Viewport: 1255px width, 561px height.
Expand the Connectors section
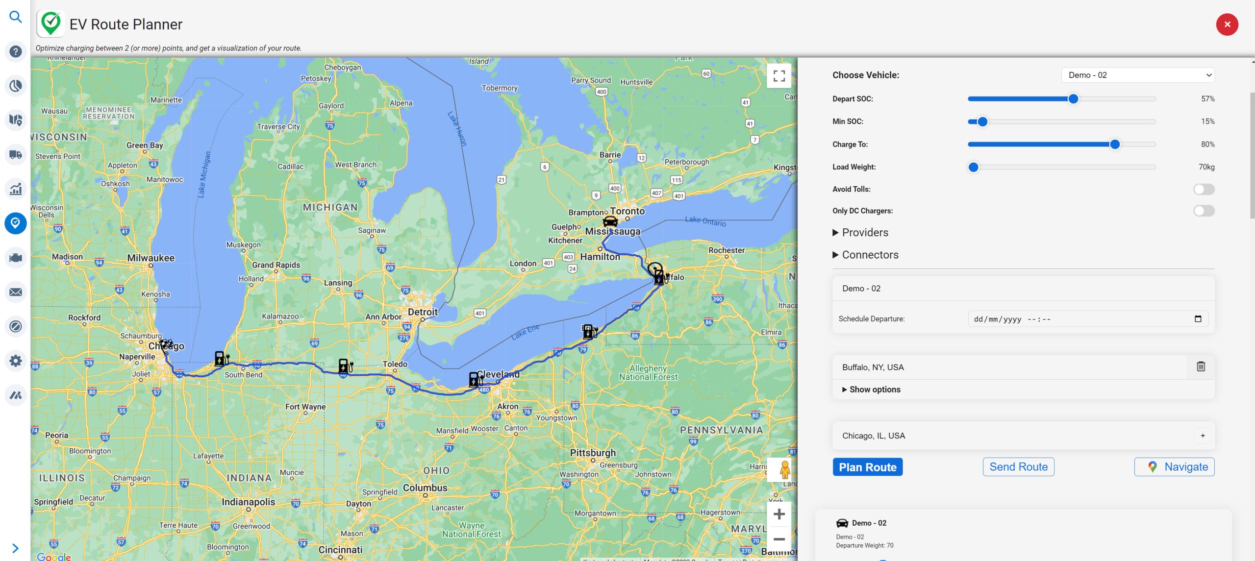(866, 255)
